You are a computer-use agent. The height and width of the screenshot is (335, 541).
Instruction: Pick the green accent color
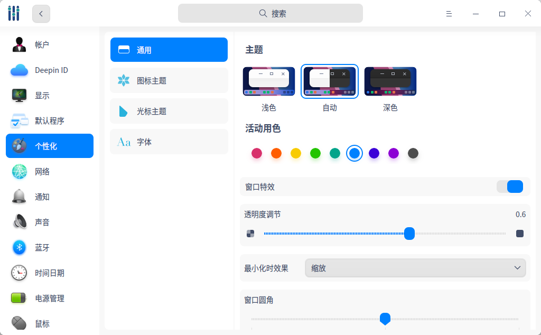coord(315,153)
